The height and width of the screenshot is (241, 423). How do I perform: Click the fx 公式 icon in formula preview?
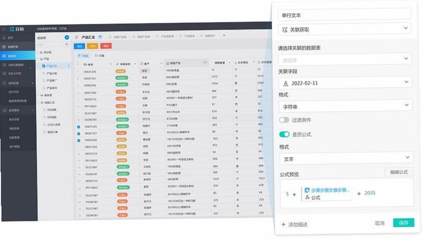(x=308, y=197)
